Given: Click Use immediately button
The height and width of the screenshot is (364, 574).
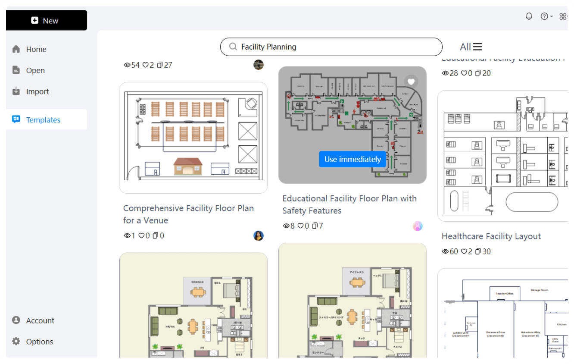Looking at the screenshot, I should click(353, 159).
